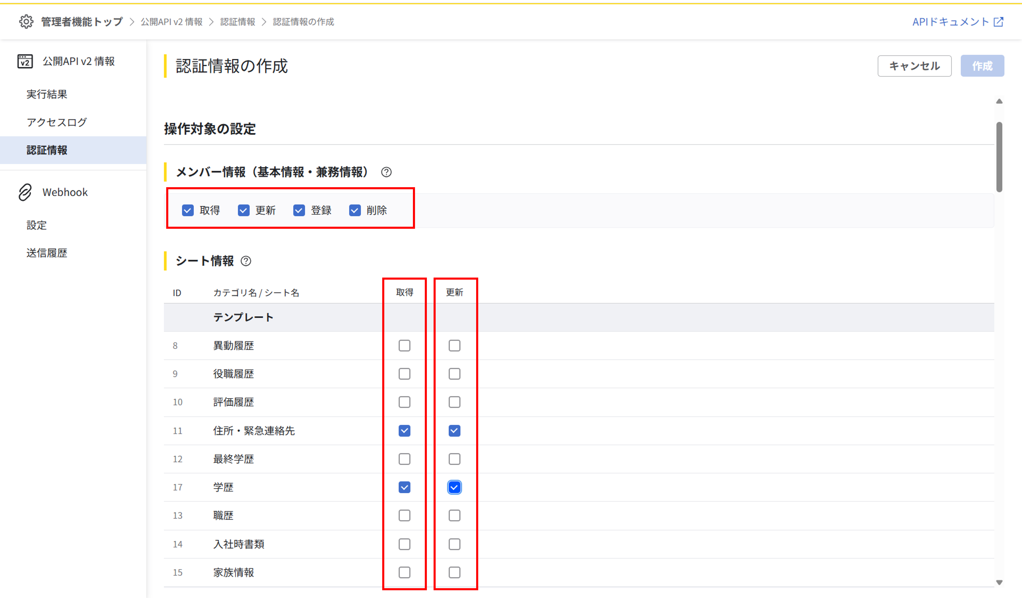This screenshot has height=598, width=1022.
Task: Check 更新 for 家族情報 row
Action: (454, 572)
